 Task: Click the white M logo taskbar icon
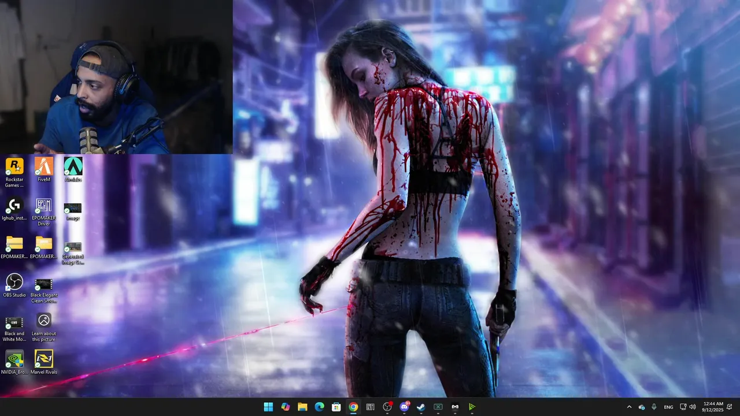click(x=455, y=407)
